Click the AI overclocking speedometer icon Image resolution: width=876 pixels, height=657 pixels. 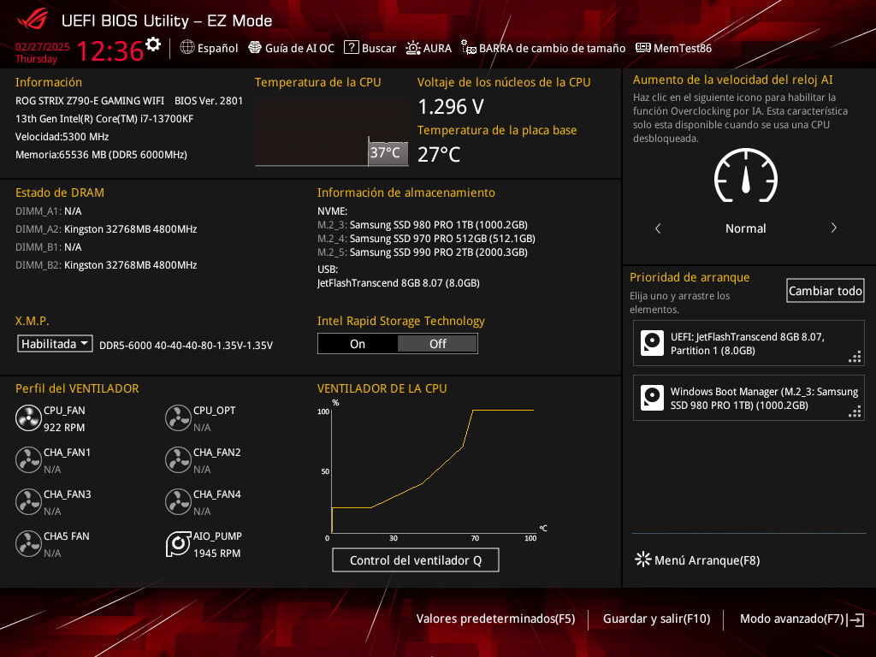click(x=746, y=175)
